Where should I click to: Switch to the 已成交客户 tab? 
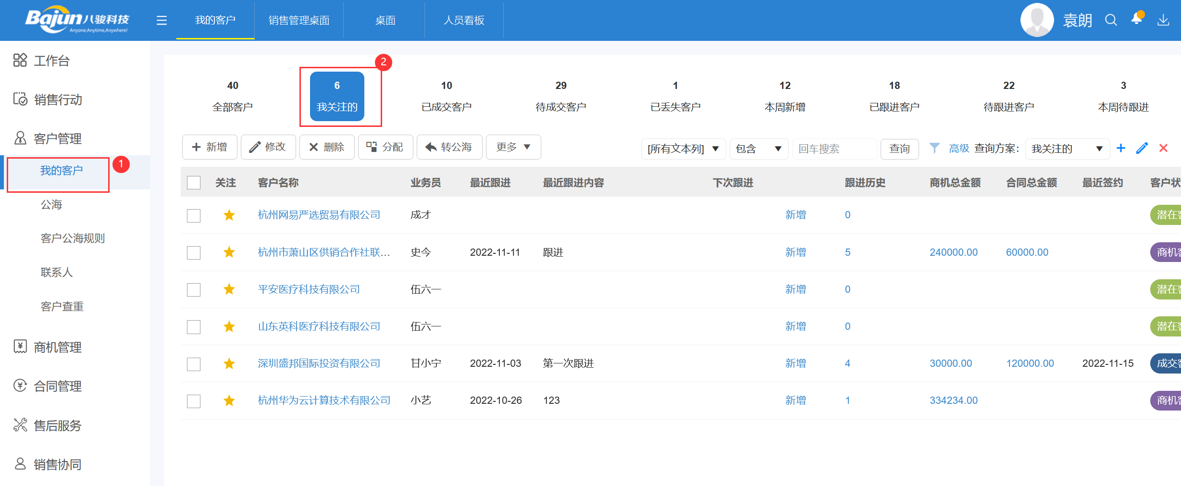tap(446, 96)
